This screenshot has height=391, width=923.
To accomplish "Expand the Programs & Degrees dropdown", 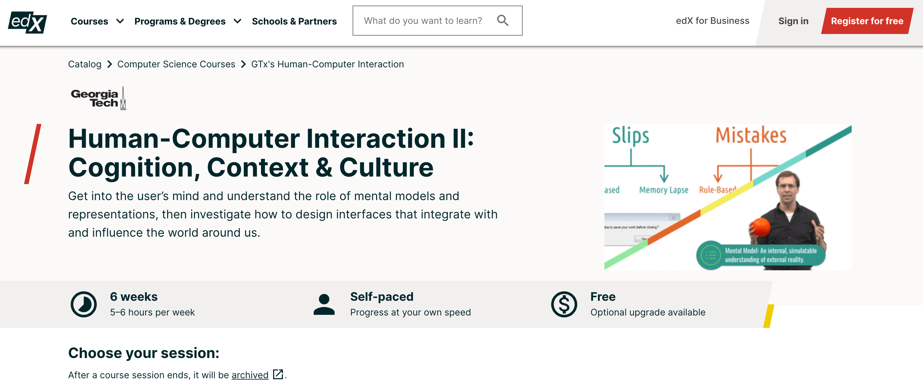I will 180,21.
